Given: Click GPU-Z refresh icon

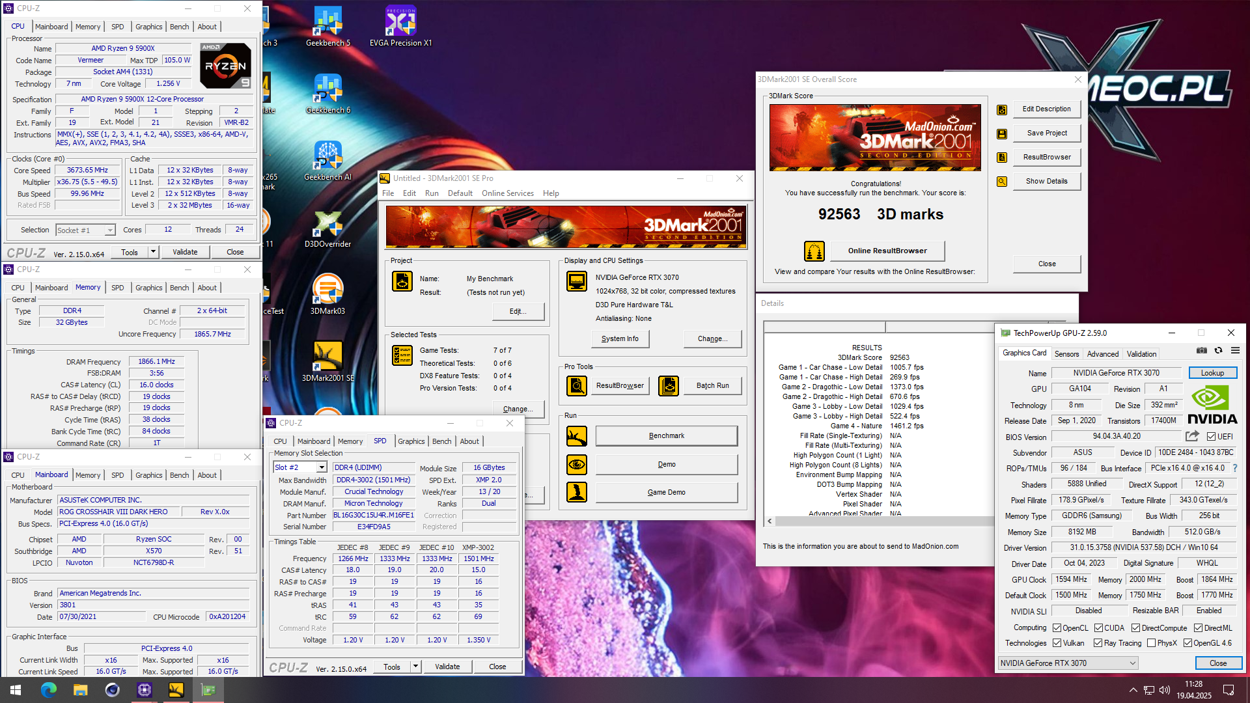Looking at the screenshot, I should [1218, 351].
